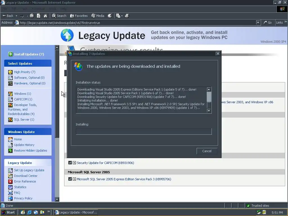Cancel the update installation
Image resolution: width=288 pixels, height=216 pixels.
pos(207,151)
